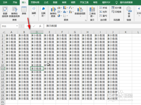
Task: Select column D header
Action: 37,32
